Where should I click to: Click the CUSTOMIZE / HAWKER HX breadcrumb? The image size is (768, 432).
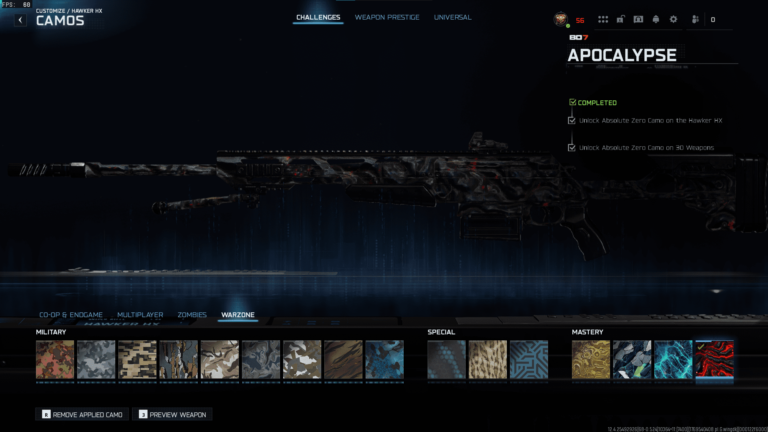[69, 11]
